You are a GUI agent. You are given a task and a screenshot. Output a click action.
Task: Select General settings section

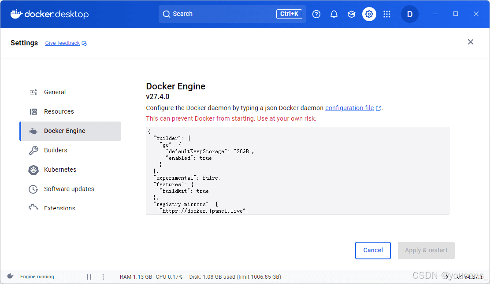tap(71, 92)
